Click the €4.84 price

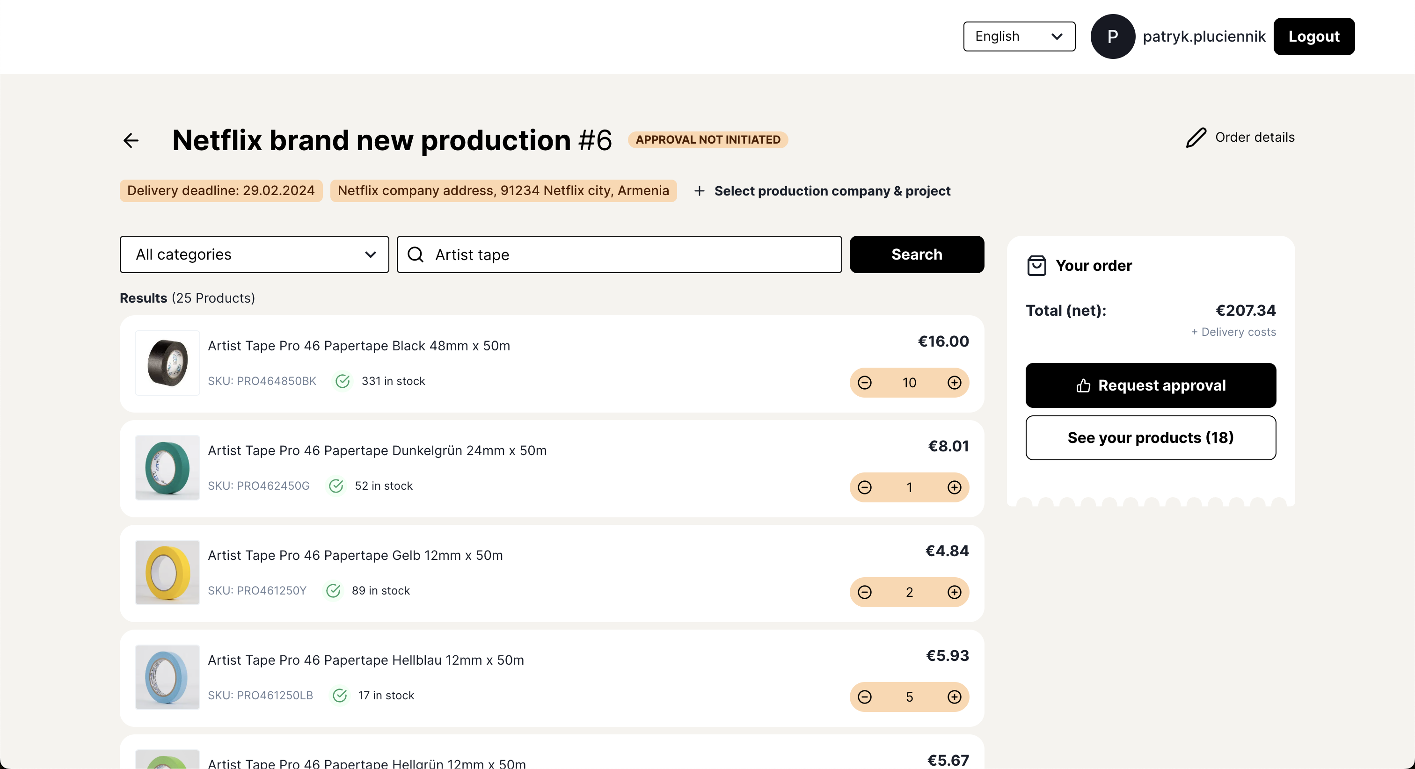(x=947, y=551)
